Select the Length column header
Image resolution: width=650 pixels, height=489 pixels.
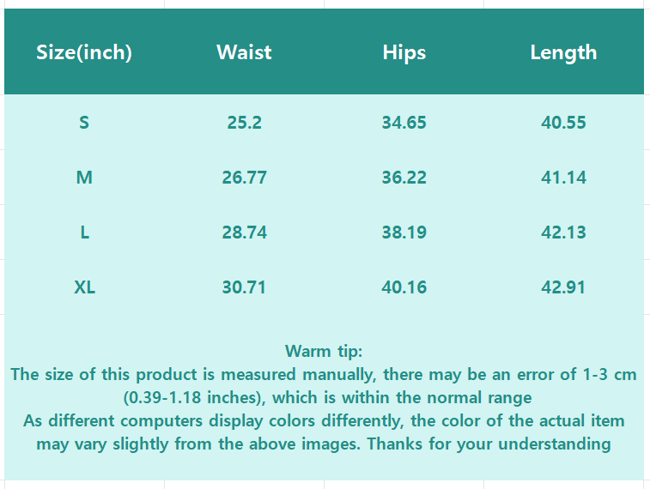(563, 52)
